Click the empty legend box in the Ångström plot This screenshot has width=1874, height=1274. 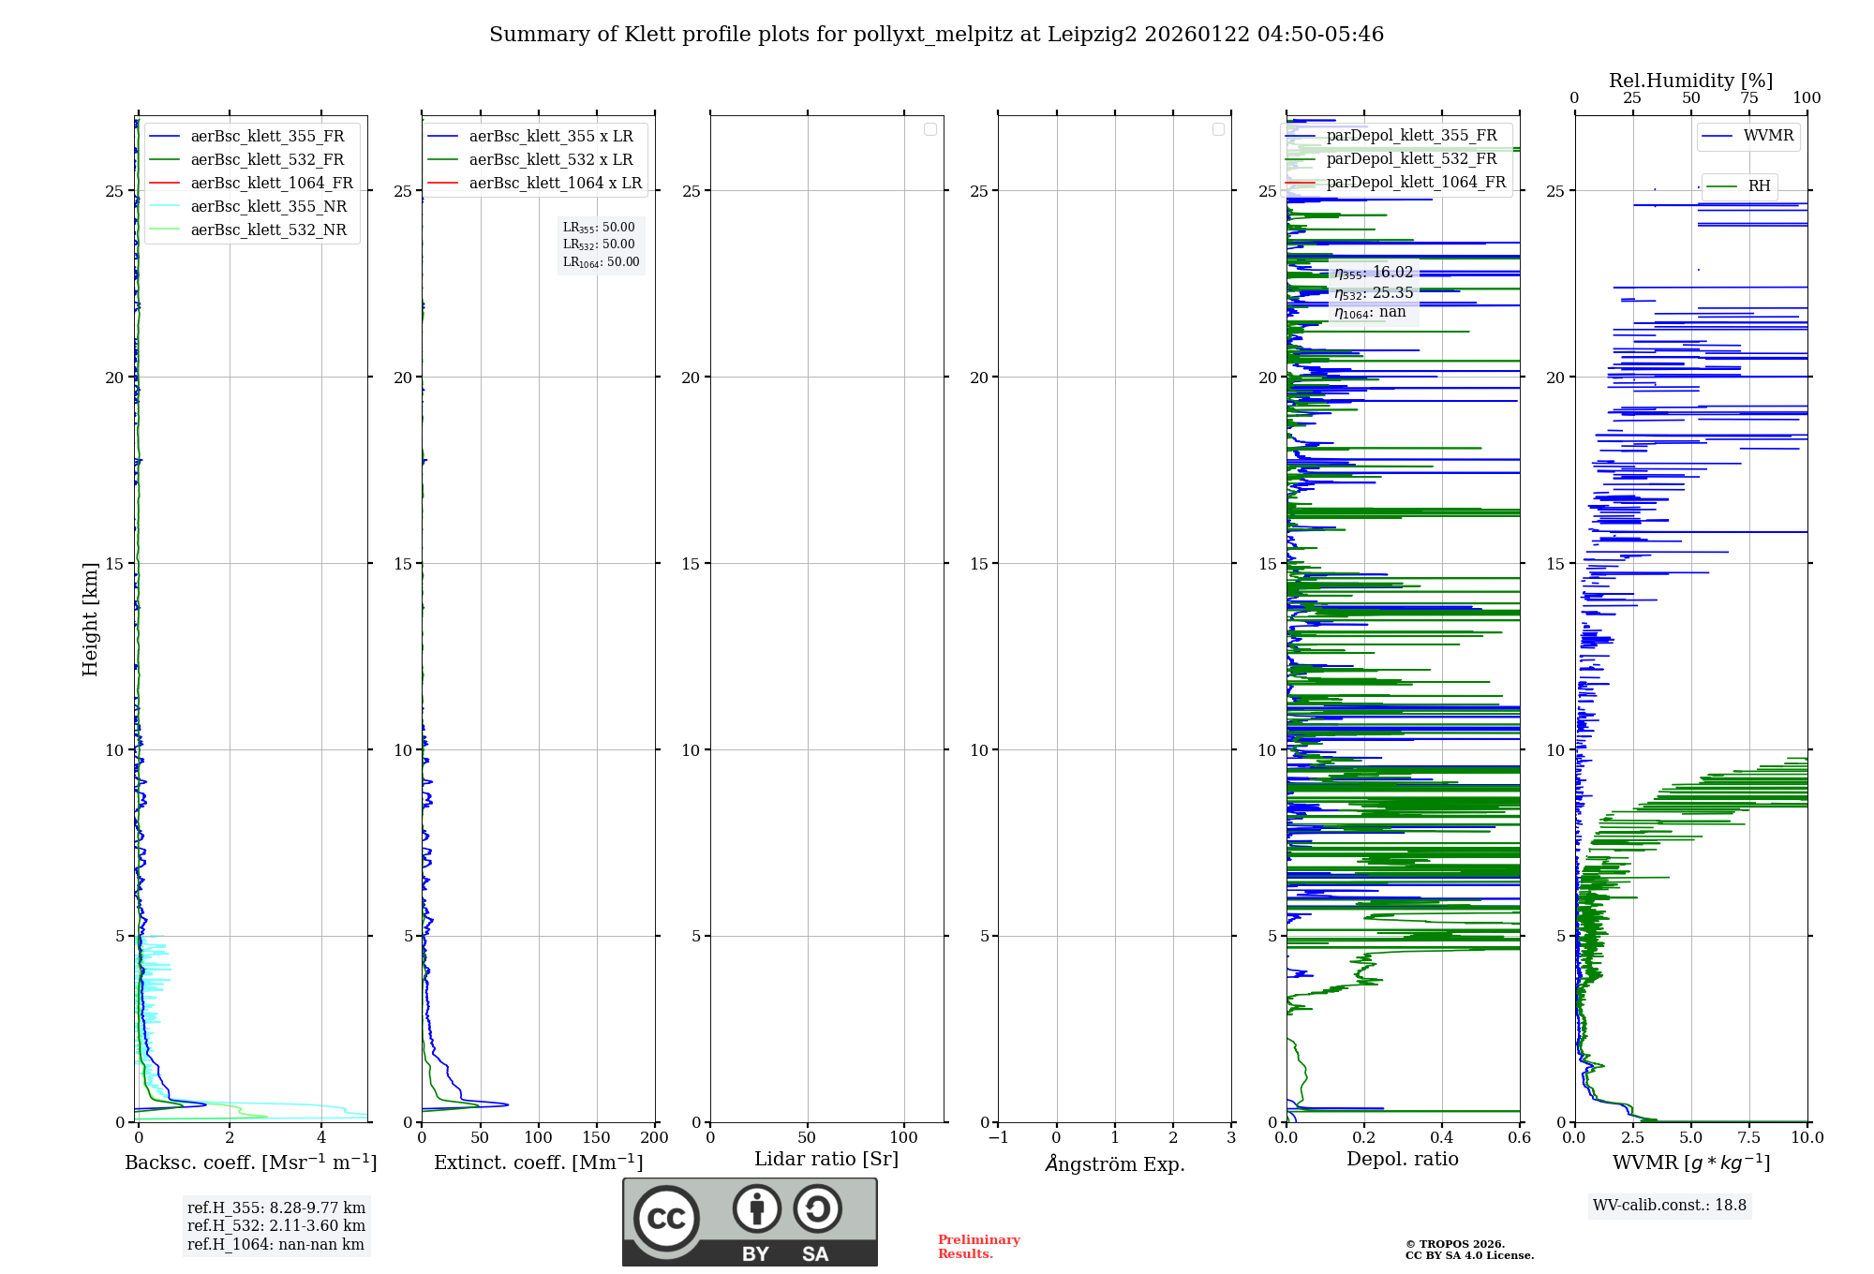pyautogui.click(x=1218, y=129)
